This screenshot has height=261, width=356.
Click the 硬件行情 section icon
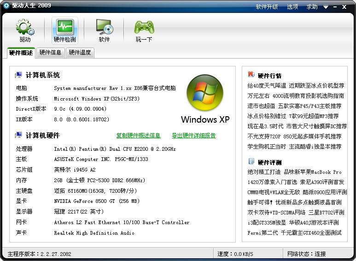pyautogui.click(x=251, y=75)
